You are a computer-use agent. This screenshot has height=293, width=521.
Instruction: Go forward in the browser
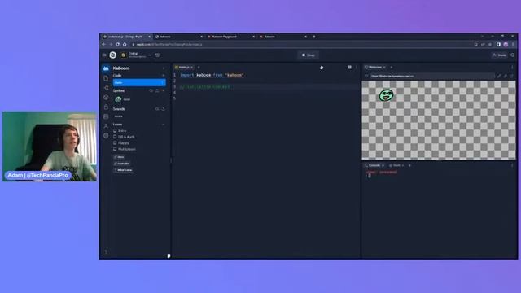tap(111, 44)
